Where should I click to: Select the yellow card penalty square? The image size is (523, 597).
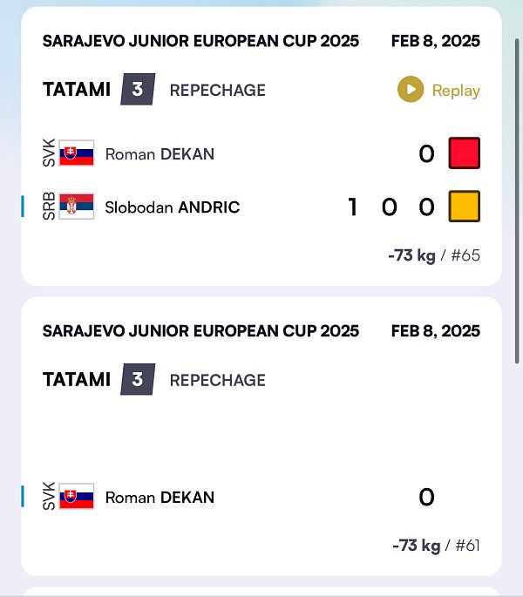click(x=465, y=206)
